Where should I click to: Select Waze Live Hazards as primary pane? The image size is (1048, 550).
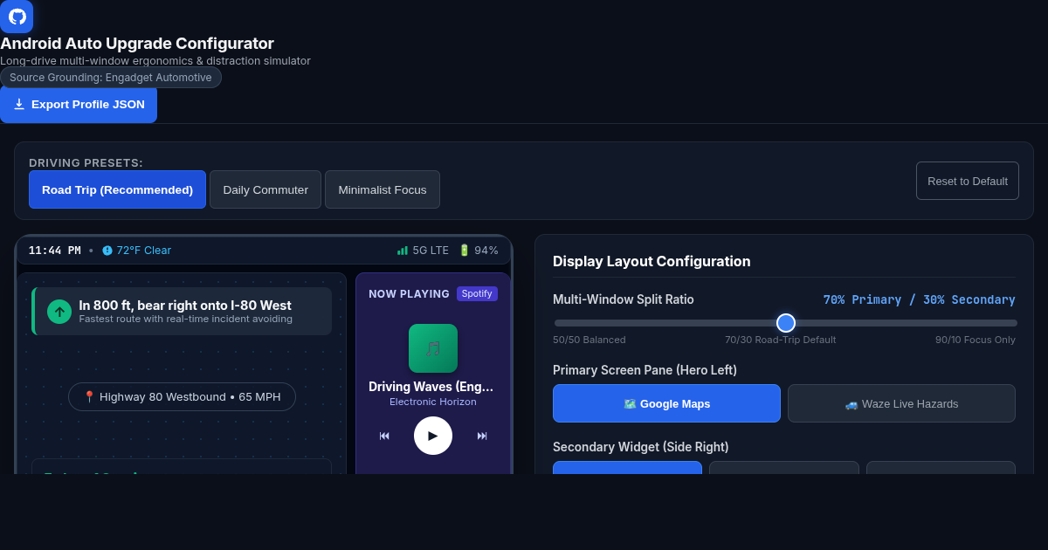[901, 403]
